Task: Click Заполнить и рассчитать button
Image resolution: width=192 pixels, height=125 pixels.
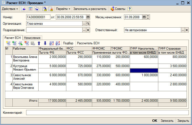Action: click(x=90, y=9)
